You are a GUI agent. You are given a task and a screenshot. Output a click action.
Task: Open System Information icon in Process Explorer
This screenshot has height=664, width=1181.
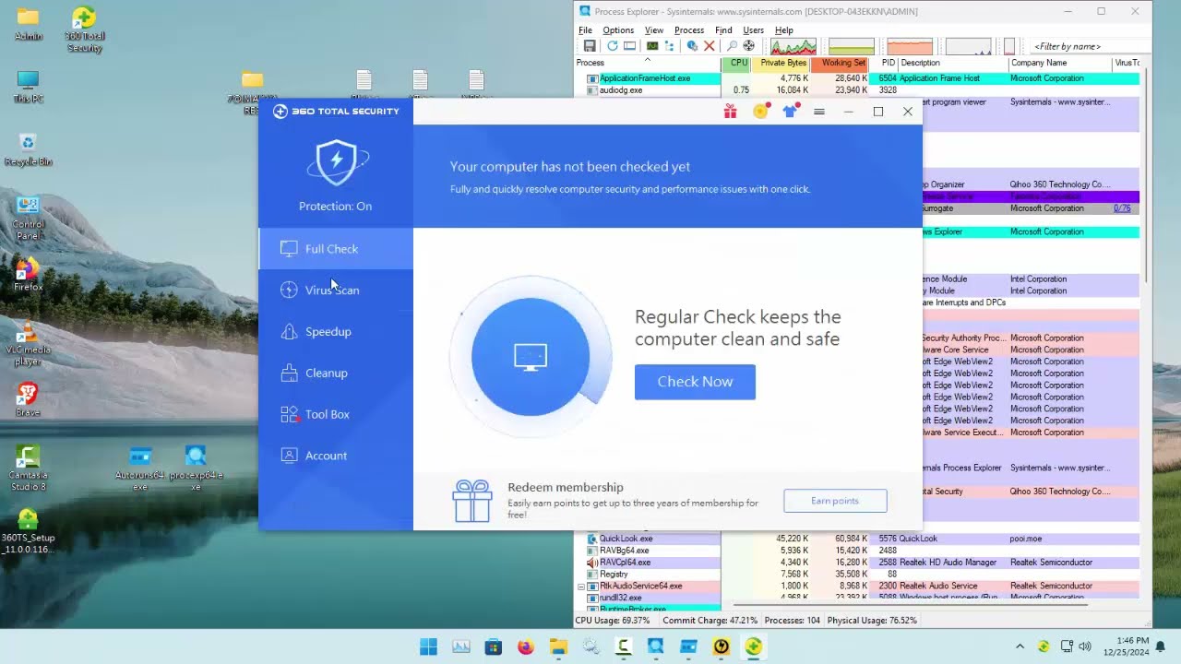[x=652, y=46]
